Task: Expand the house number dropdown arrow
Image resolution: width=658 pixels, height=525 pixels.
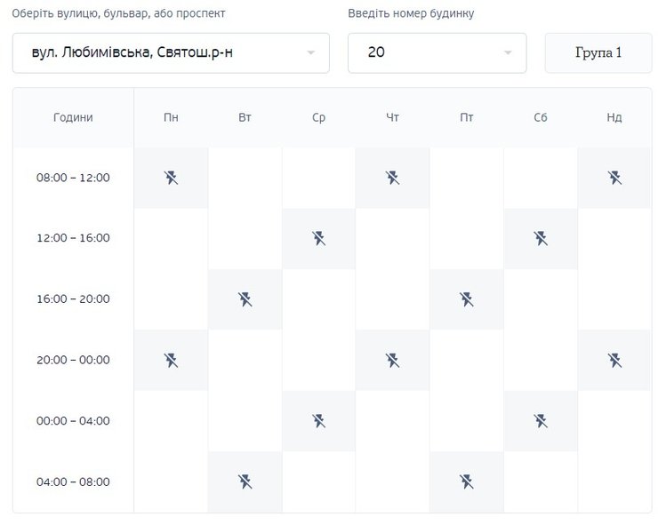Action: pos(508,53)
